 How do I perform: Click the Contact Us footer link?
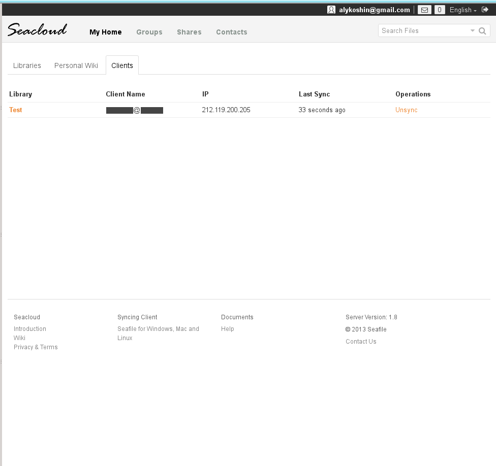[x=361, y=342]
